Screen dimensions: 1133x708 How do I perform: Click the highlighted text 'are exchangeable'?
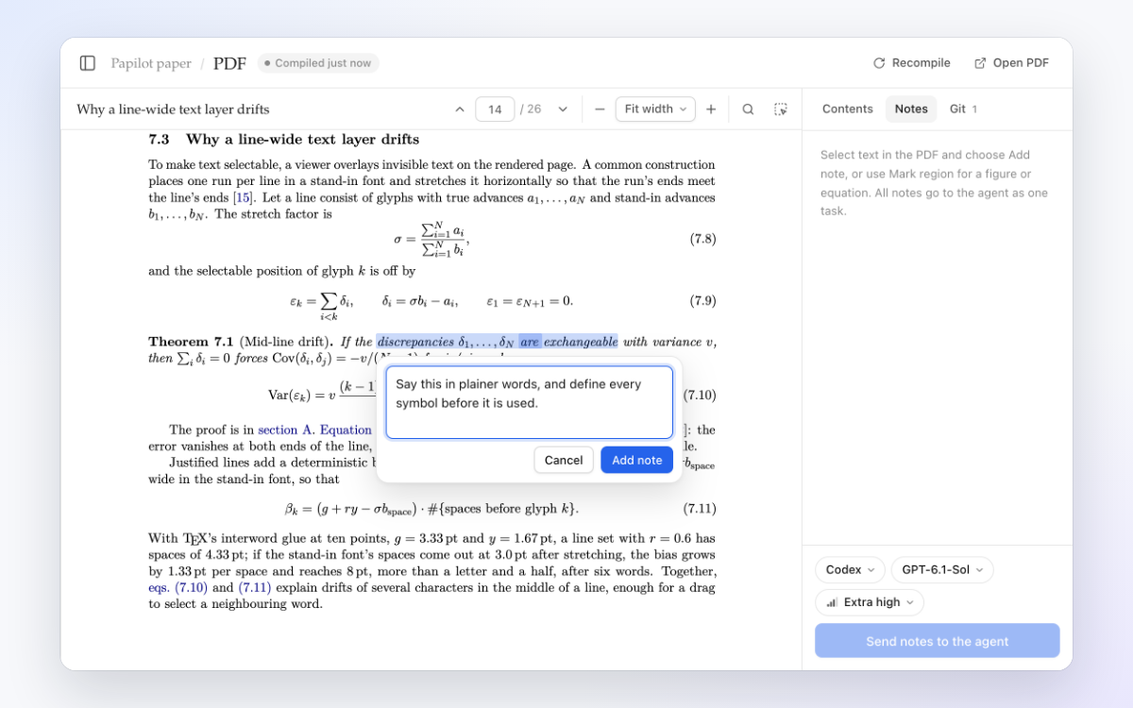pos(568,342)
